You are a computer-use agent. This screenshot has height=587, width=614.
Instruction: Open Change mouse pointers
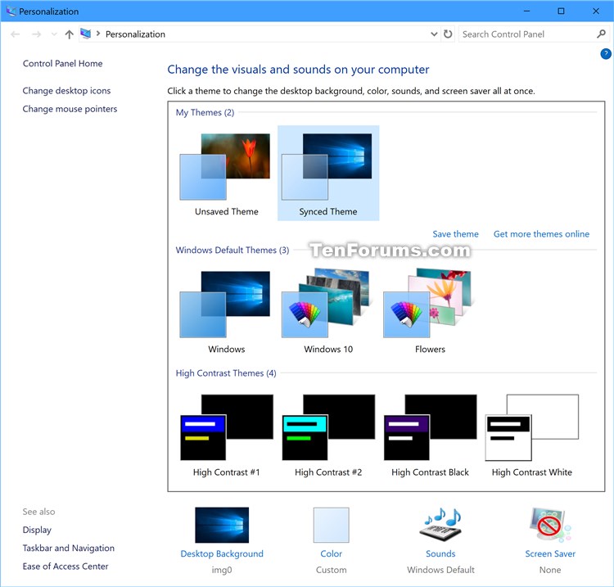70,109
